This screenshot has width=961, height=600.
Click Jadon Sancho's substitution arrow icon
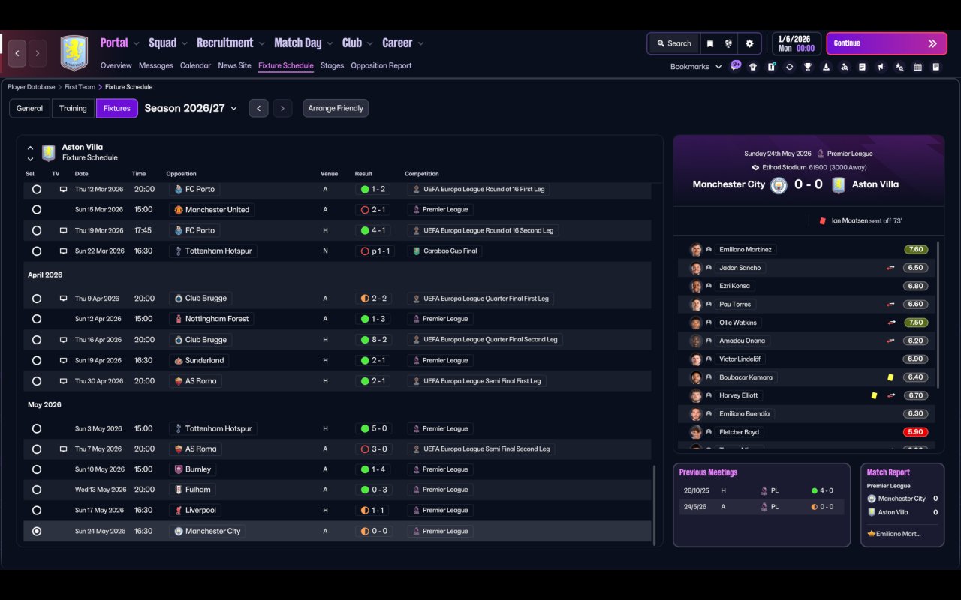(890, 268)
